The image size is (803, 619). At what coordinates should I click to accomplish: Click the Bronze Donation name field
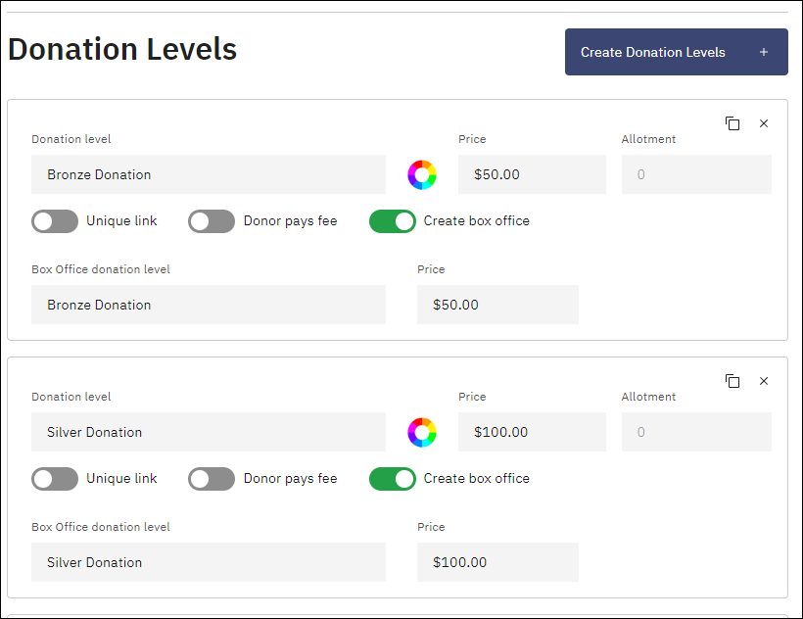tap(209, 174)
